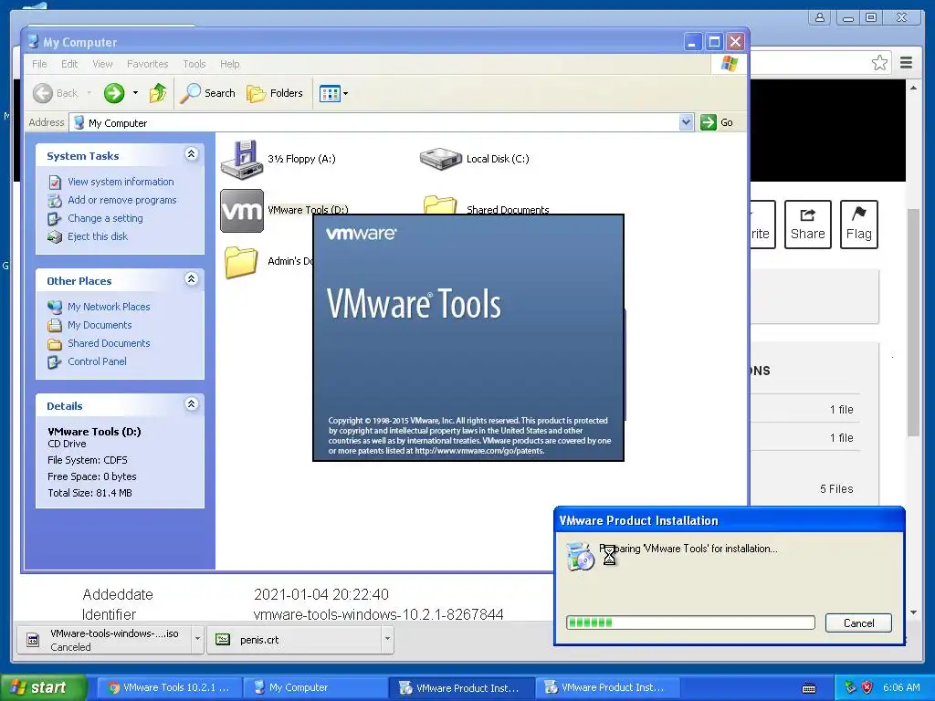Open the Help menu
The height and width of the screenshot is (701, 935).
[x=229, y=64]
